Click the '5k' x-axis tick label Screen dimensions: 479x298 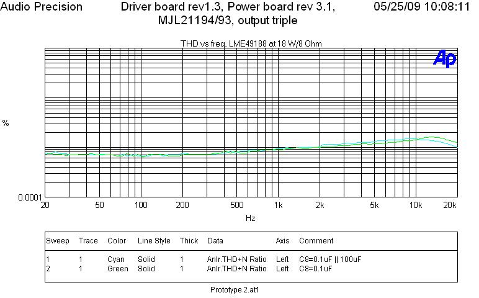(374, 205)
